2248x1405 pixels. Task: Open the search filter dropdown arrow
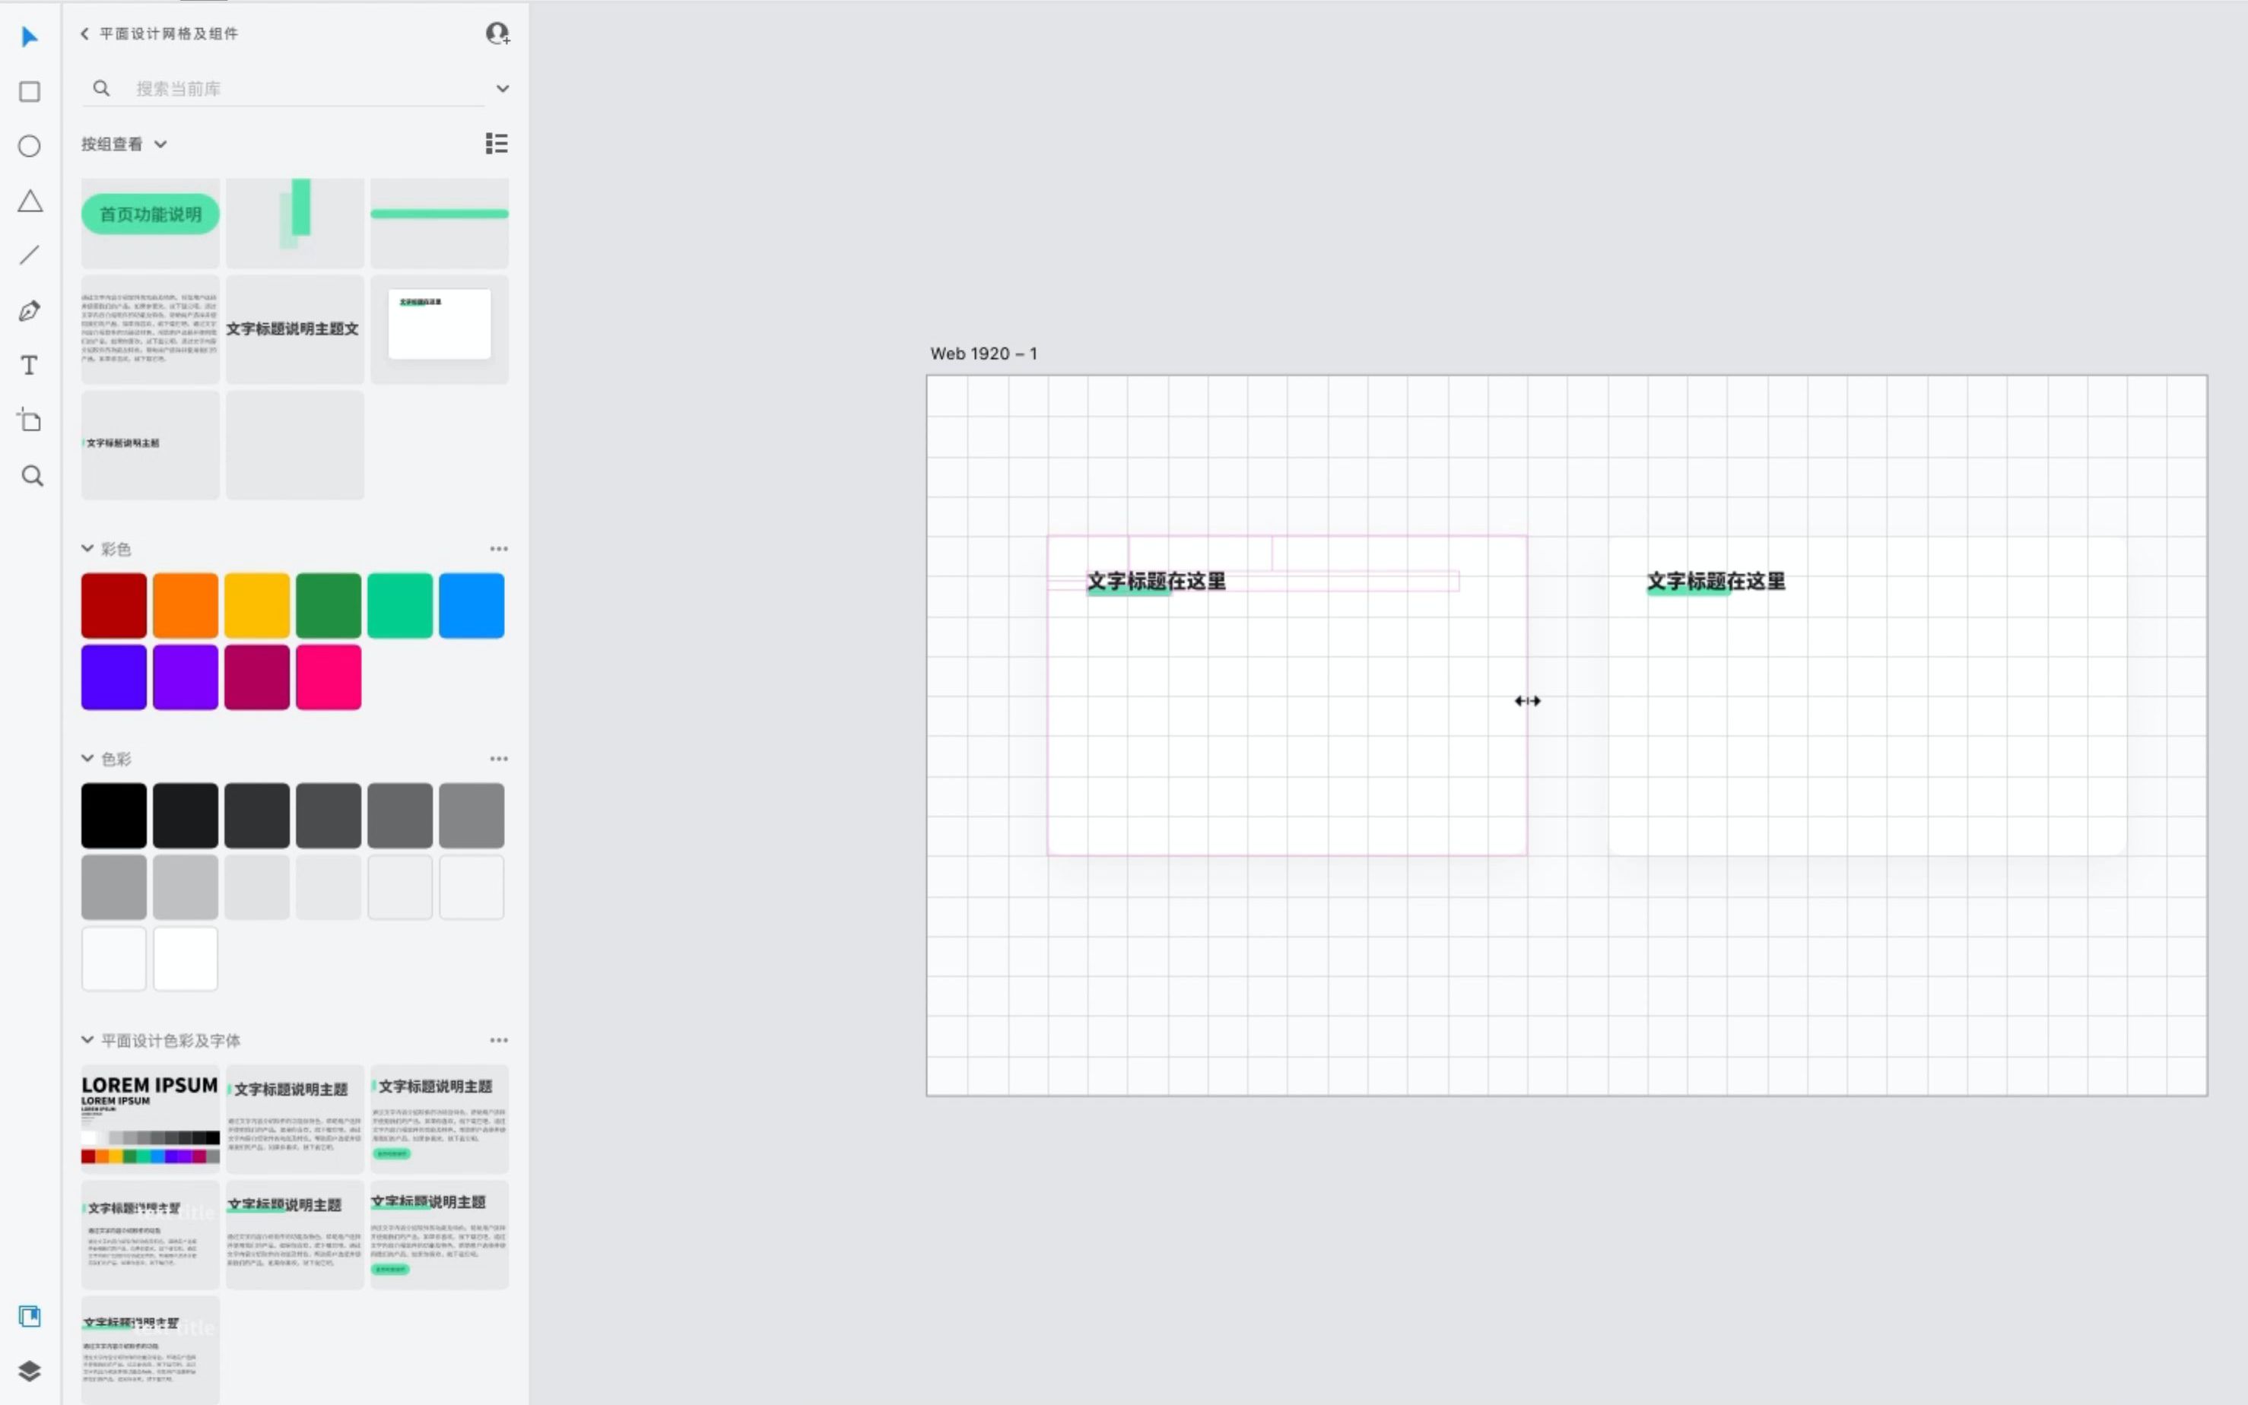[503, 89]
